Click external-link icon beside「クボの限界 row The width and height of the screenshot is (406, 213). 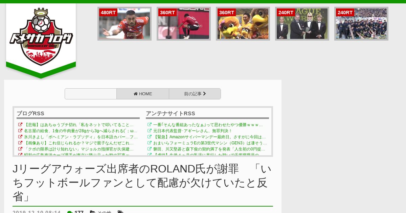20,149
